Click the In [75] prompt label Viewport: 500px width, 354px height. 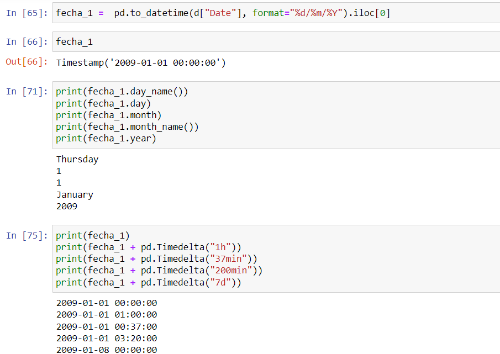click(27, 235)
